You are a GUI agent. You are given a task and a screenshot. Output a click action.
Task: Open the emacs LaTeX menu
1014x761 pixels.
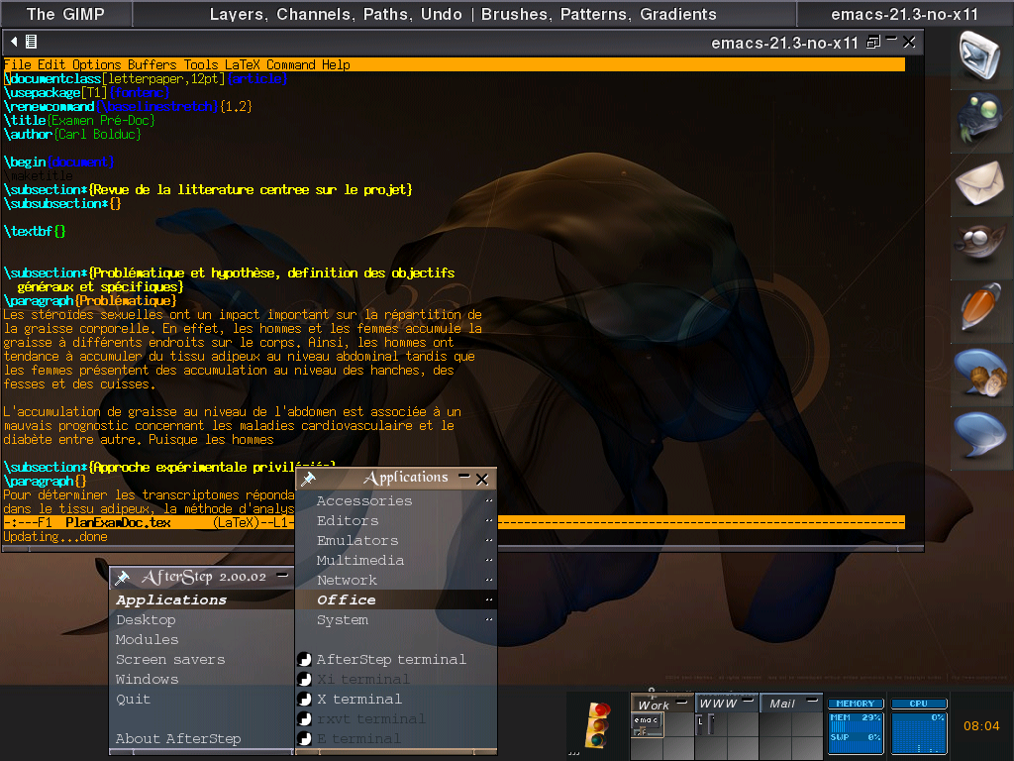[243, 64]
